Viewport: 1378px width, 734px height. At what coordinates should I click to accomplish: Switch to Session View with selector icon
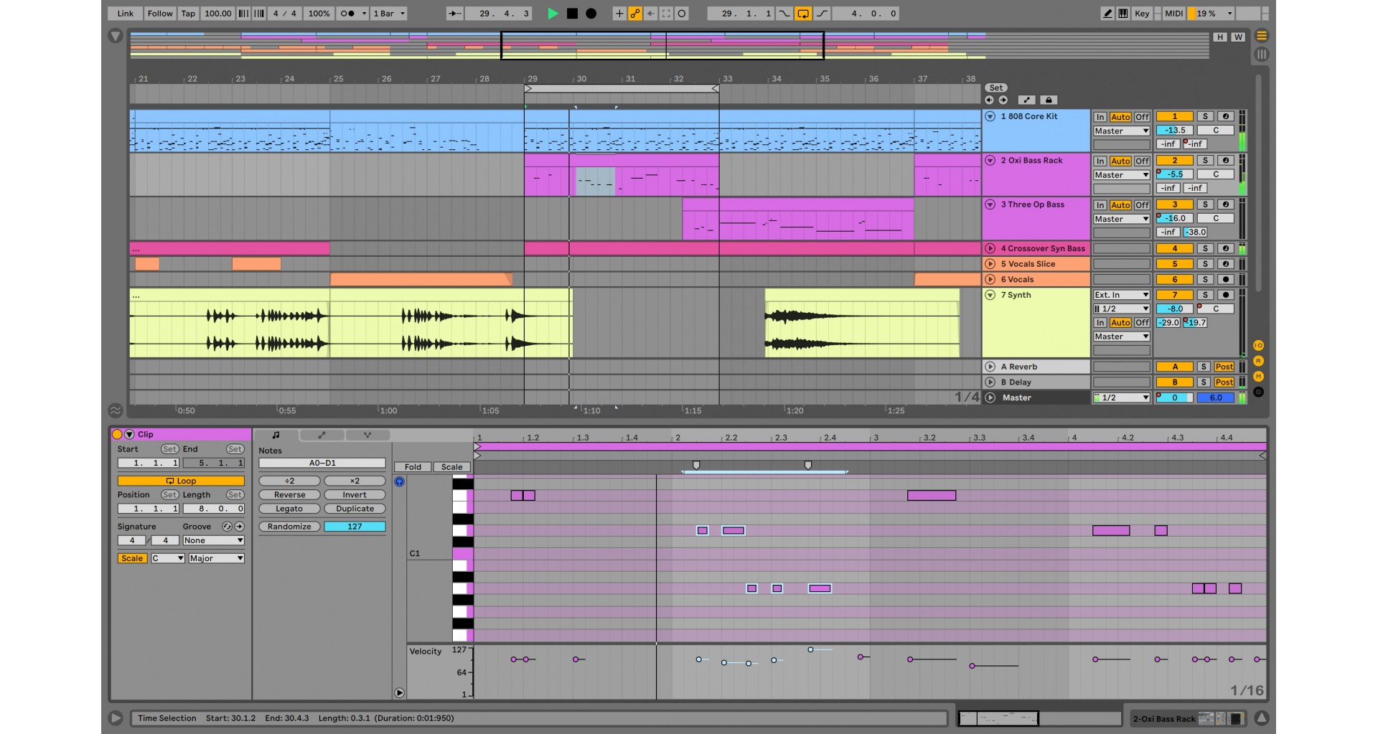tap(1262, 55)
